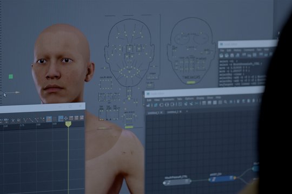Open the Tabs menu in Node Editor

coord(180,99)
